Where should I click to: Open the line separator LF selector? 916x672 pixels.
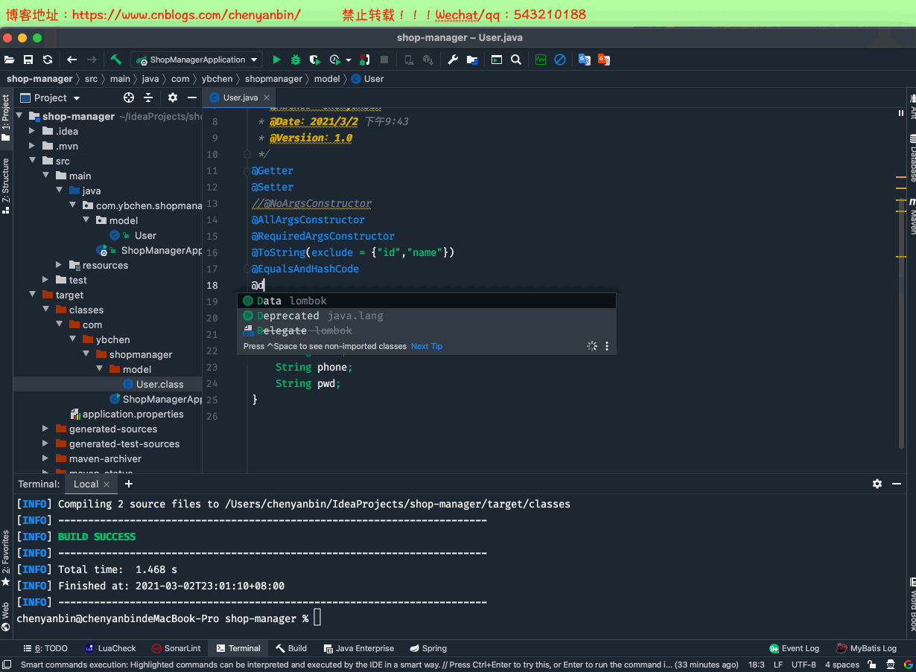point(777,665)
